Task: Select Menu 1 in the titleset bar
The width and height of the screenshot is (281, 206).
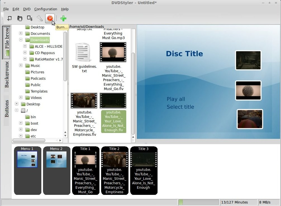Action: pos(27,171)
